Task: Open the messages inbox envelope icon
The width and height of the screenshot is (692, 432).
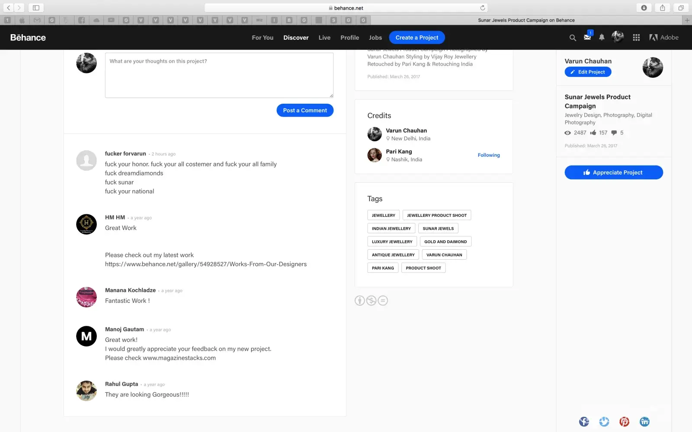Action: (587, 38)
